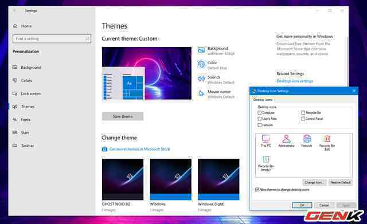The height and width of the screenshot is (224, 367).
Task: Enable the Computer checkbox
Action: click(259, 113)
